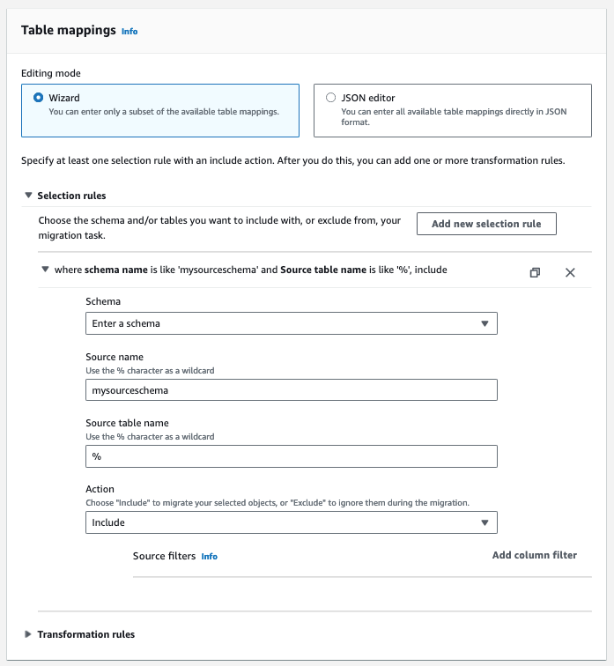Collapse the Selection rules section triangle
The height and width of the screenshot is (666, 614).
28,196
